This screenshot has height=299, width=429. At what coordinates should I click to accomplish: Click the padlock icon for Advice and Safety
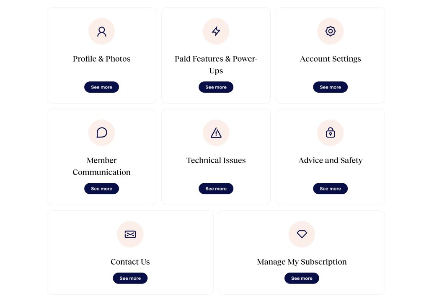tap(330, 133)
